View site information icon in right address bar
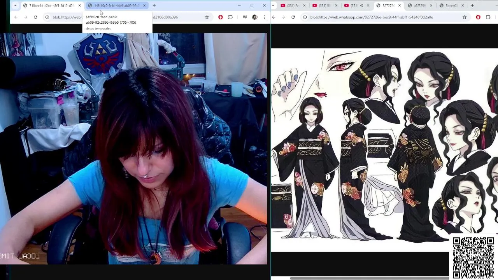 305,17
